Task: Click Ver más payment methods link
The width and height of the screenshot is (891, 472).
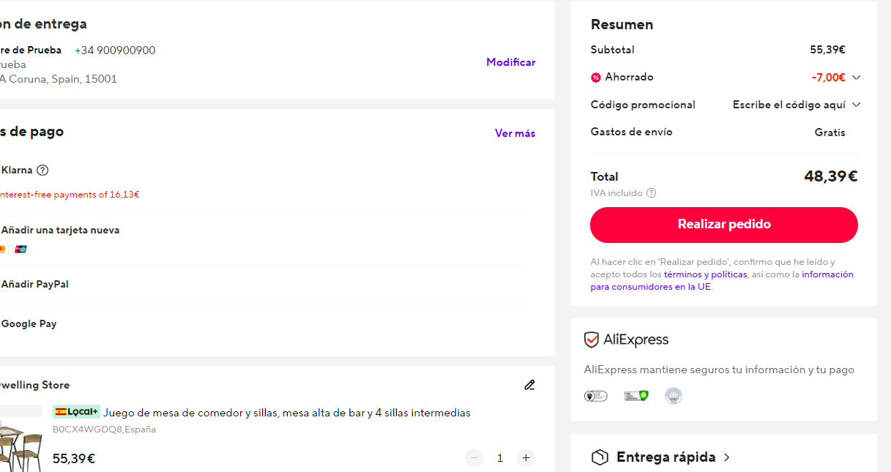Action: [x=515, y=133]
